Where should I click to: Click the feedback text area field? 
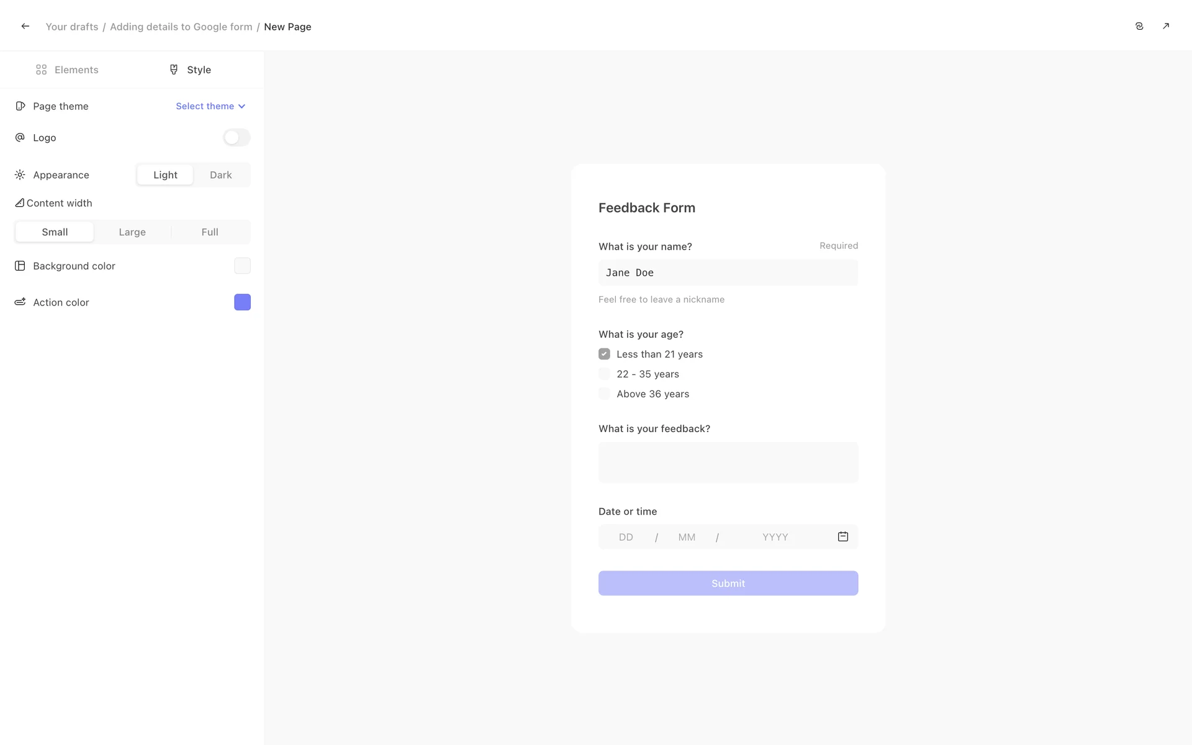[728, 463]
